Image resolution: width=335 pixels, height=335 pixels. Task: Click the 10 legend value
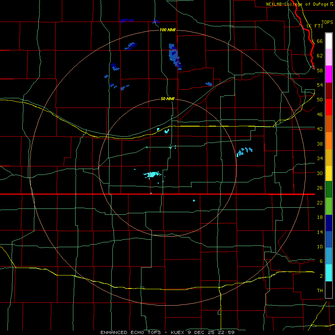(320, 246)
